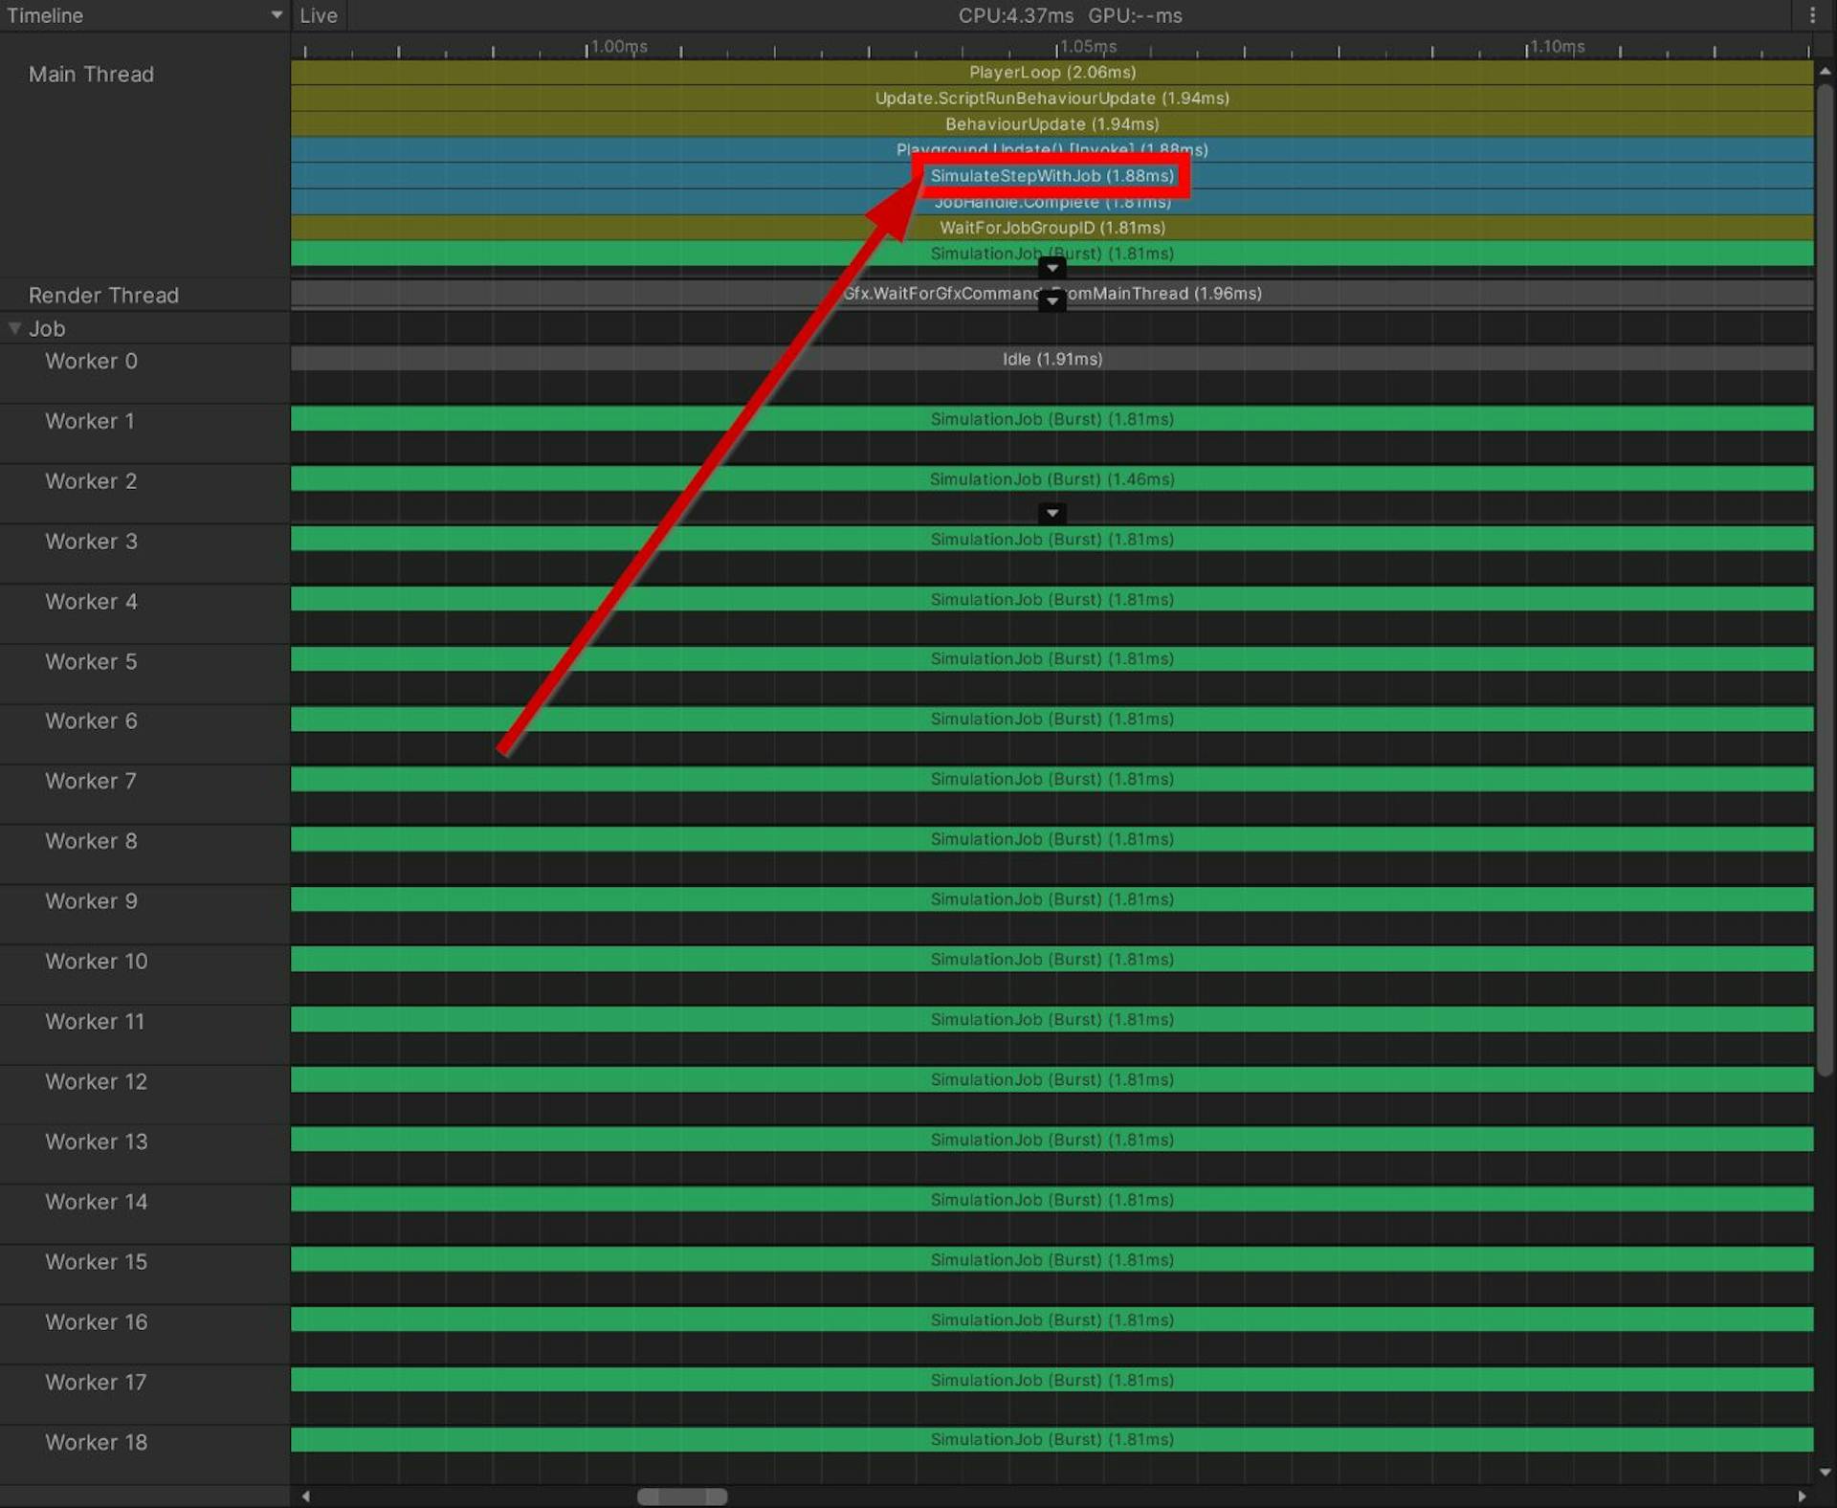Select the JobHandle.Complete sample

point(1052,202)
